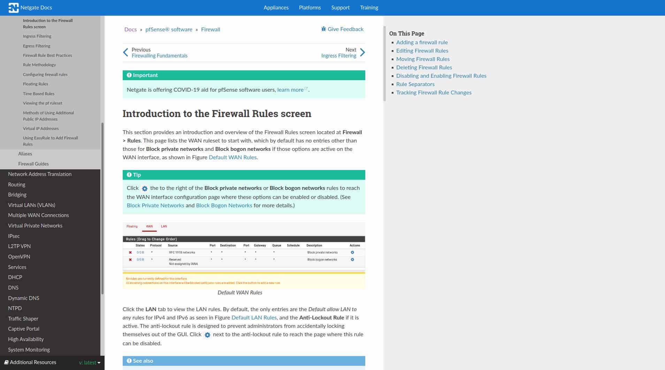The width and height of the screenshot is (665, 370).
Task: Open Using EasyRule to Add Firewall Rules
Action: click(51, 141)
